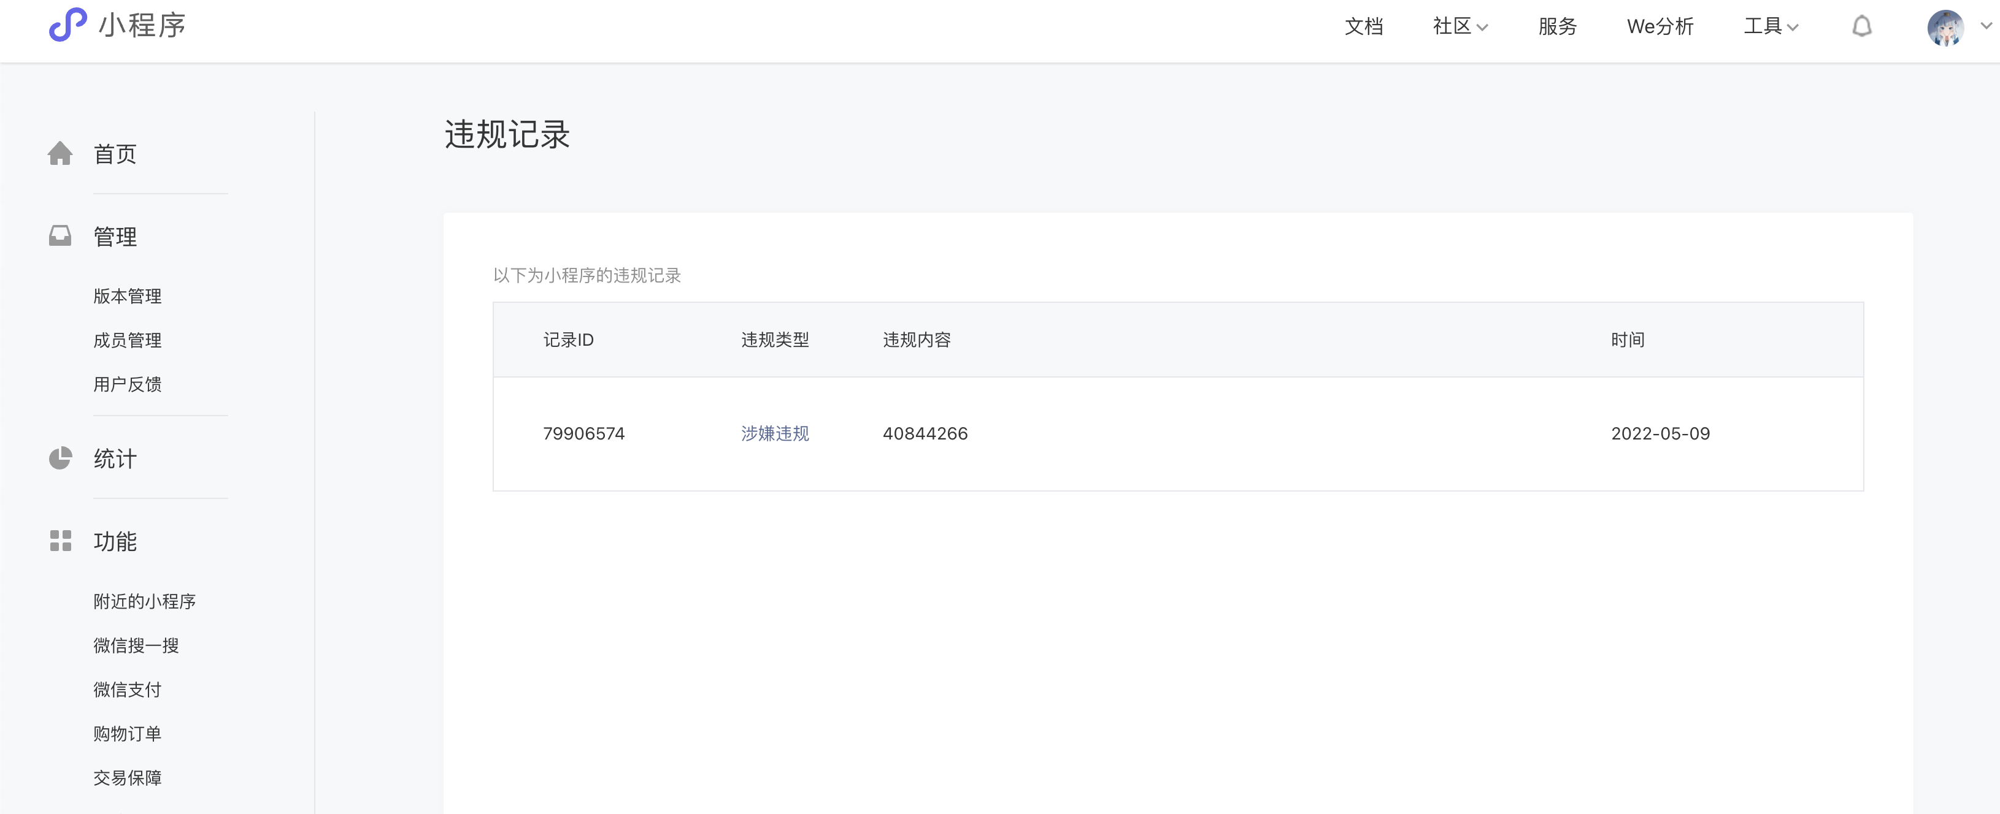Open 购物订单 page
2000x814 pixels.
128,734
